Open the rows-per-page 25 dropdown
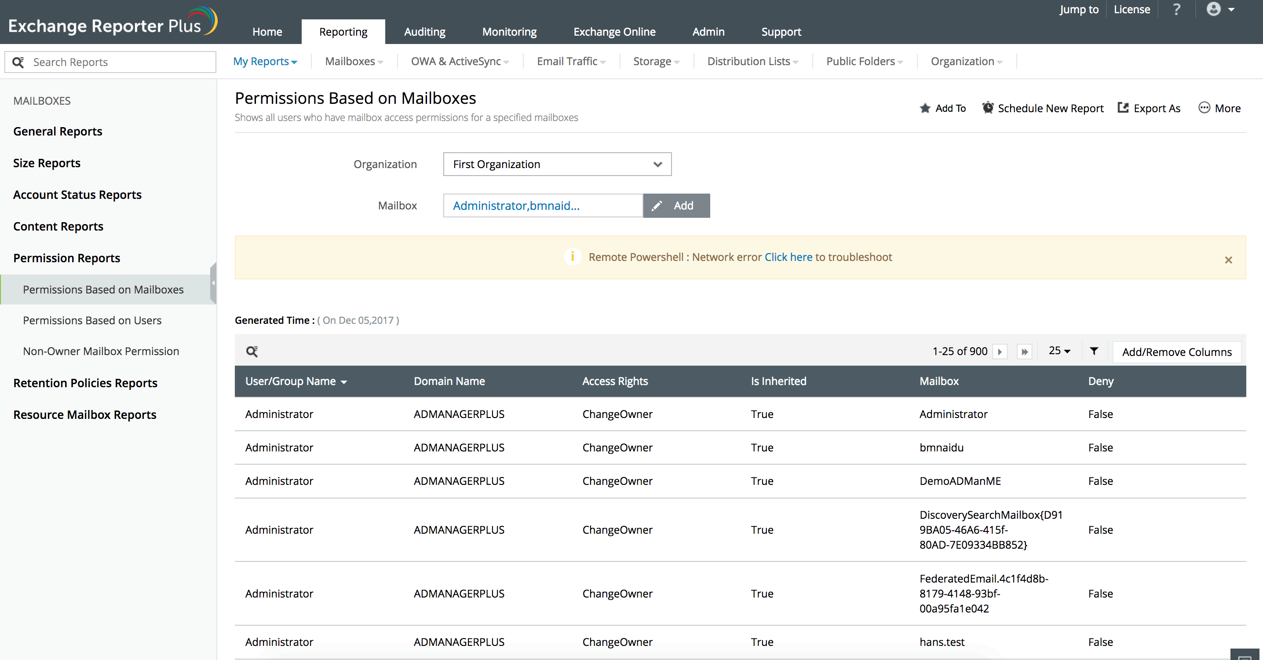This screenshot has height=660, width=1263. coord(1059,351)
